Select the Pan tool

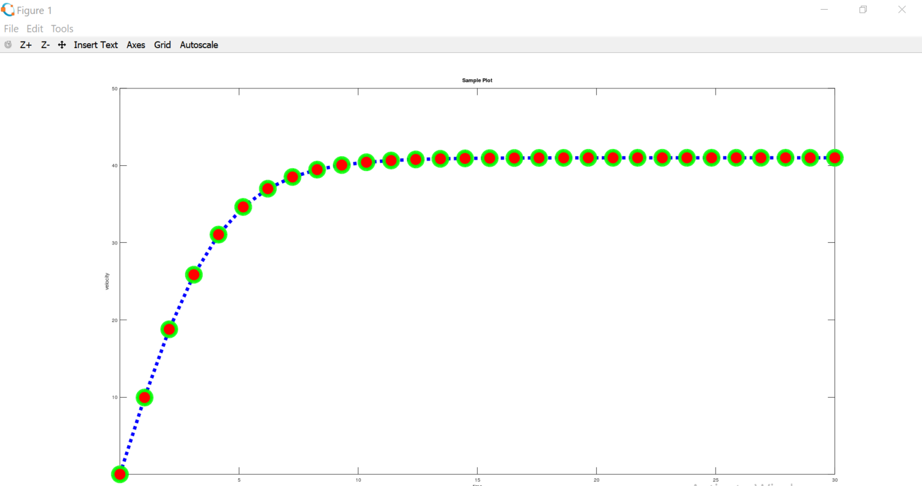click(x=62, y=44)
